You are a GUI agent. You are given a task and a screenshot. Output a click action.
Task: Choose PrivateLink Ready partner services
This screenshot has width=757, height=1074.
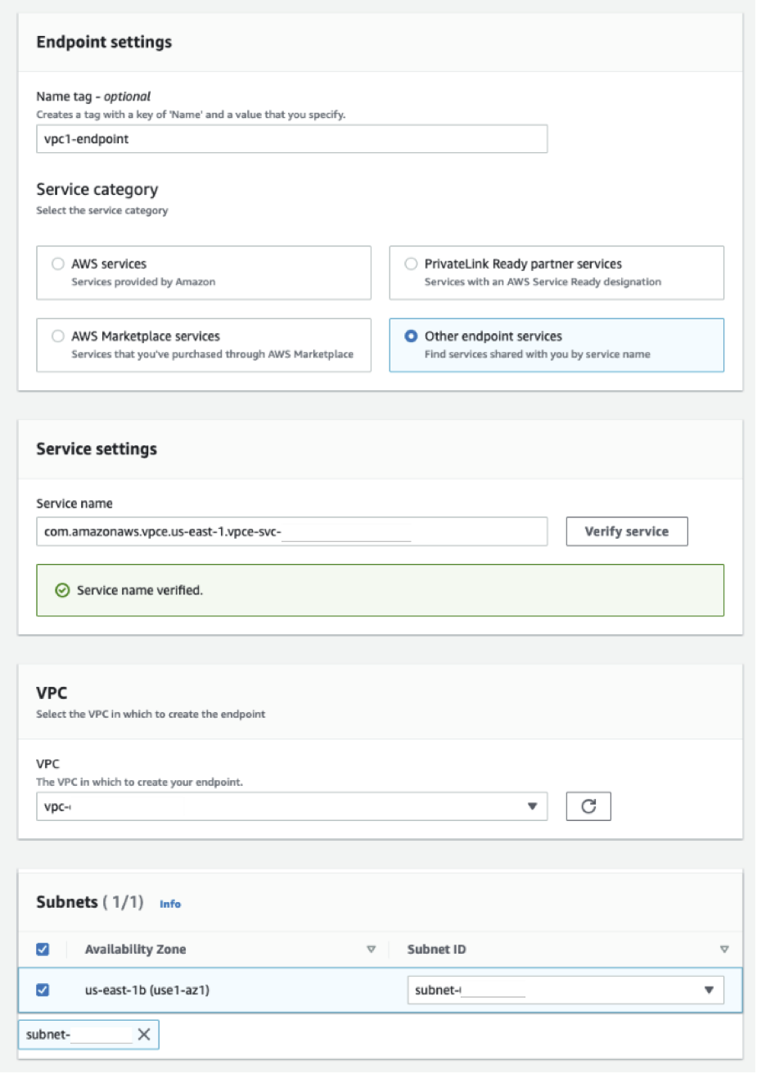[410, 263]
